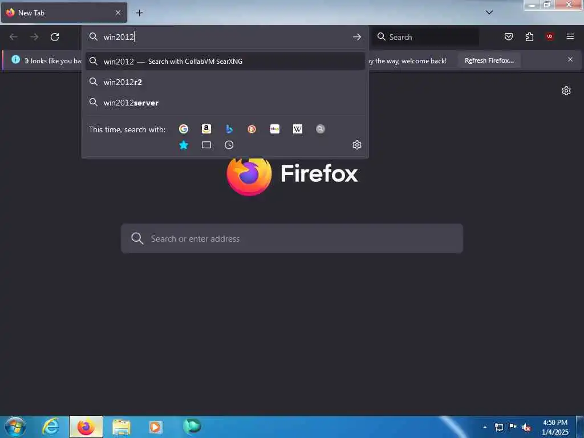Open Windows Media Player from taskbar
This screenshot has height=438, width=584.
[x=155, y=427]
